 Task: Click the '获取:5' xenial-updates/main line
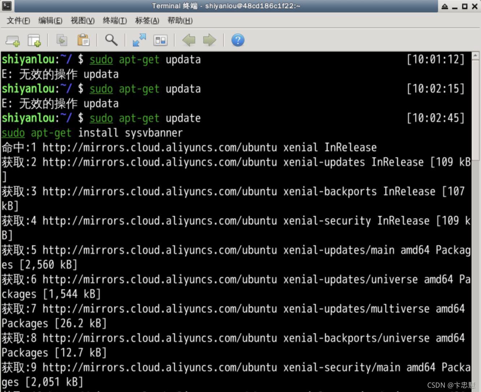pyautogui.click(x=236, y=250)
